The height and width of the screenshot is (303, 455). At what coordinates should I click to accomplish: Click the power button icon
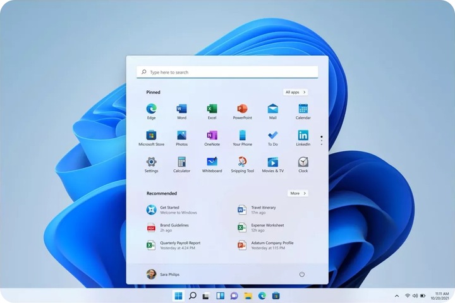click(x=301, y=274)
